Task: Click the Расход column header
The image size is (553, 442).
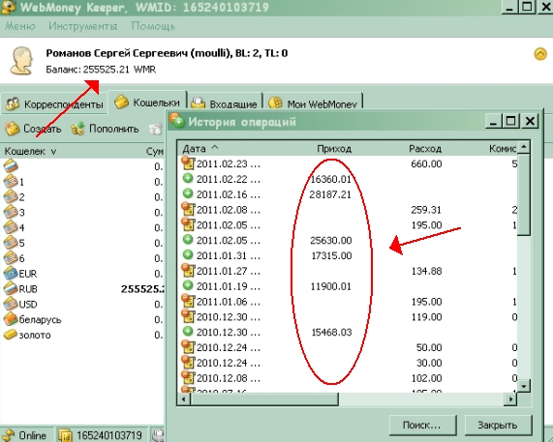Action: point(425,149)
